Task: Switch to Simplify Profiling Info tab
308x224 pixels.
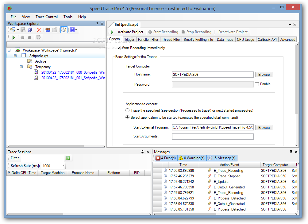Action: coord(198,40)
